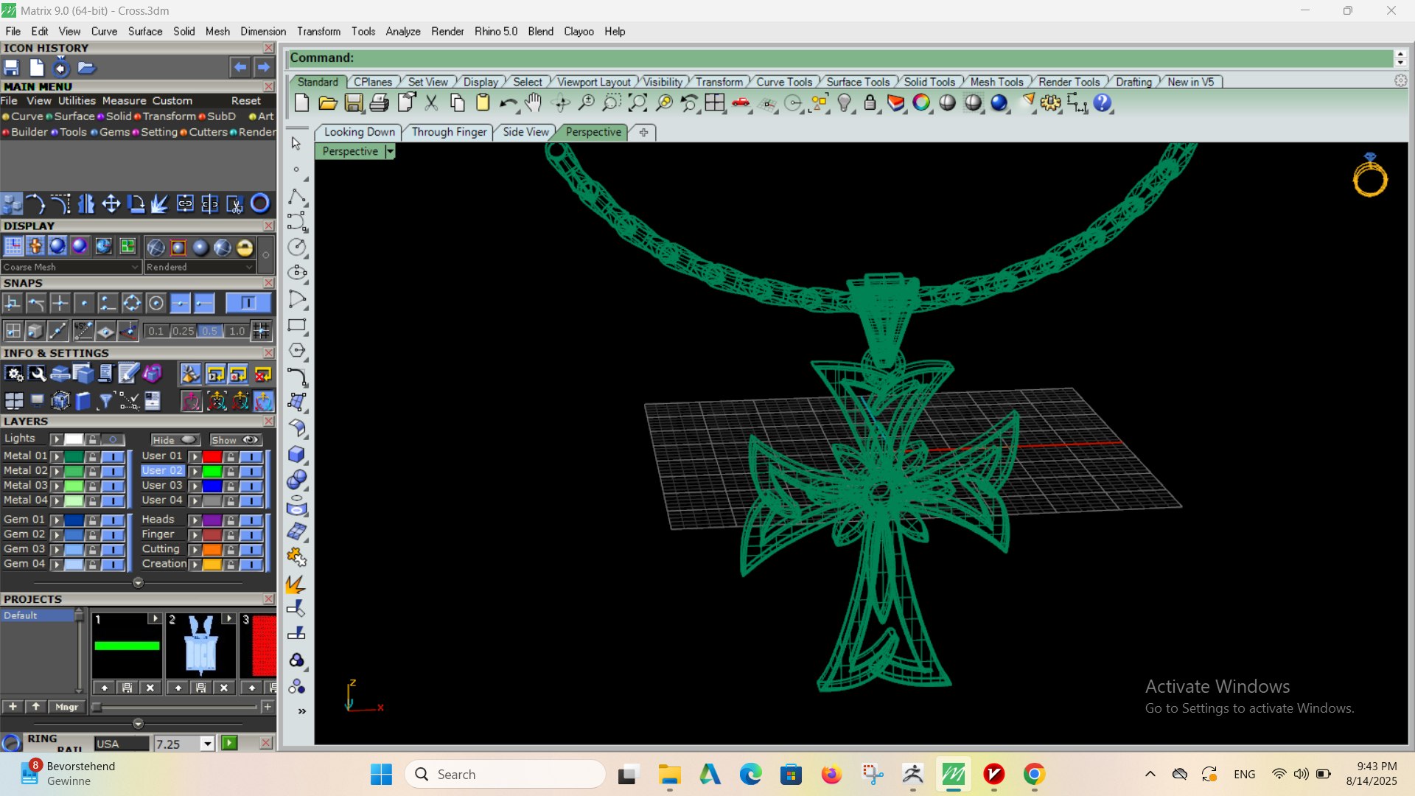Click the Mngr button in Projects
Screen dimensions: 1415x796
(66, 707)
